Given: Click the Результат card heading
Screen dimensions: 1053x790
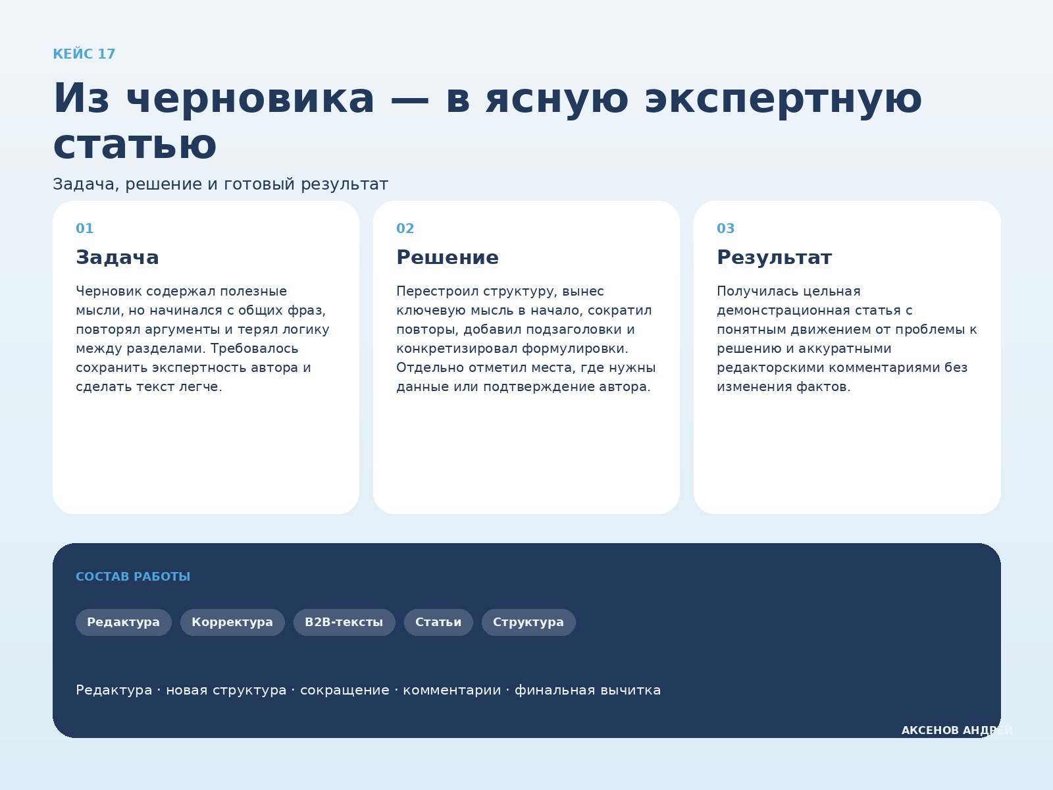Looking at the screenshot, I should [x=775, y=257].
